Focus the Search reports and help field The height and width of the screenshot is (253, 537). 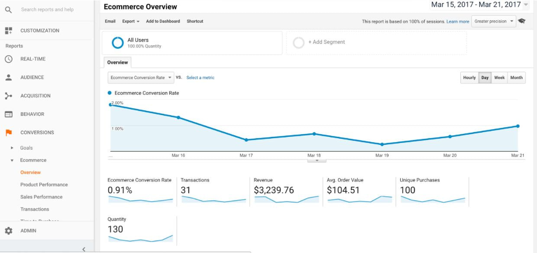tap(47, 10)
